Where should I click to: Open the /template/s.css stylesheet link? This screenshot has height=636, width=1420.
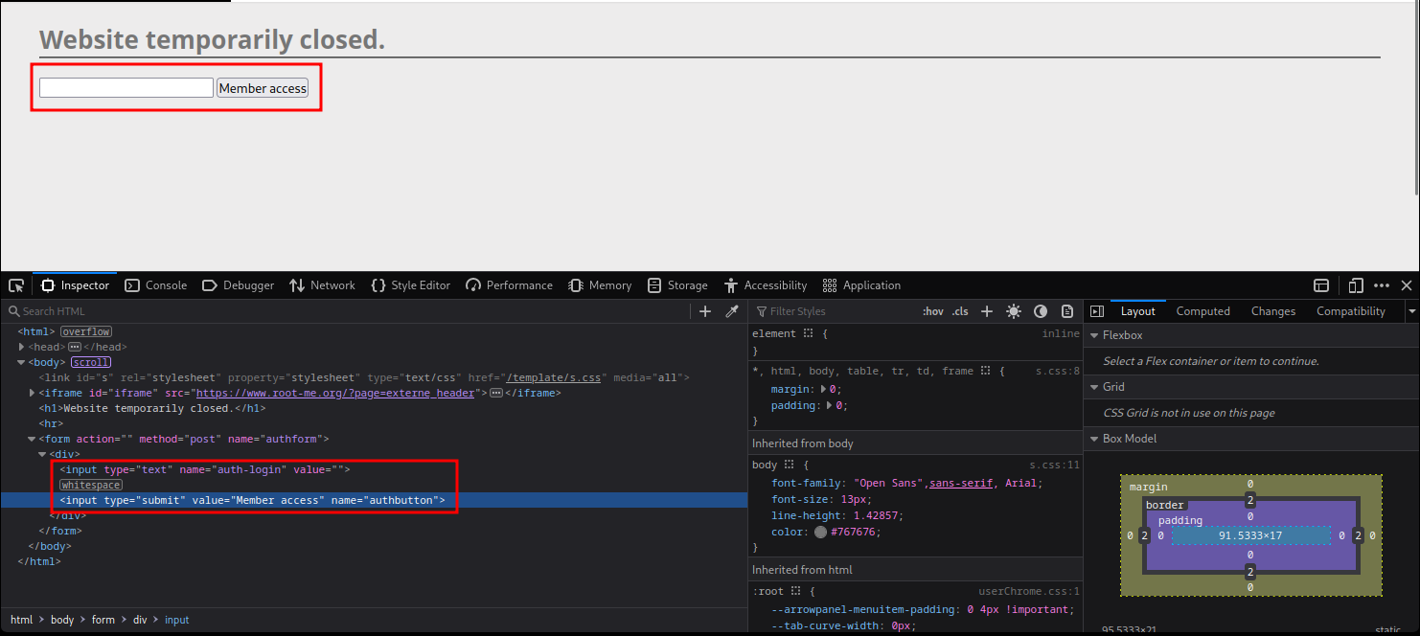(553, 377)
